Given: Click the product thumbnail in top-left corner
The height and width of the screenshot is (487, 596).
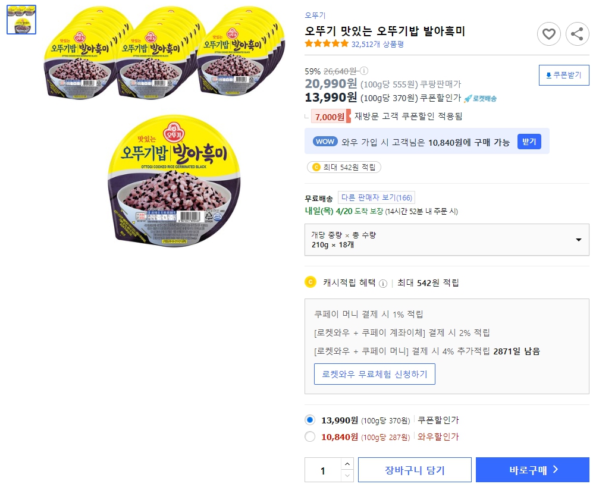Looking at the screenshot, I should [21, 18].
